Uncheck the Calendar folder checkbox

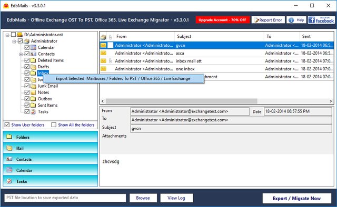(27, 47)
